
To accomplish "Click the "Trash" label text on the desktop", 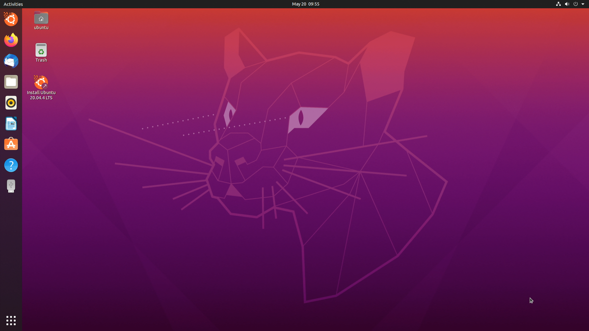I will (41, 60).
